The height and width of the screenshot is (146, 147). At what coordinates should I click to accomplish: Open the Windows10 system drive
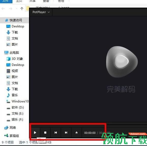click(x=18, y=101)
